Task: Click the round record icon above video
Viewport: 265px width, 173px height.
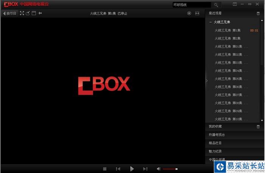Action: click(x=189, y=13)
